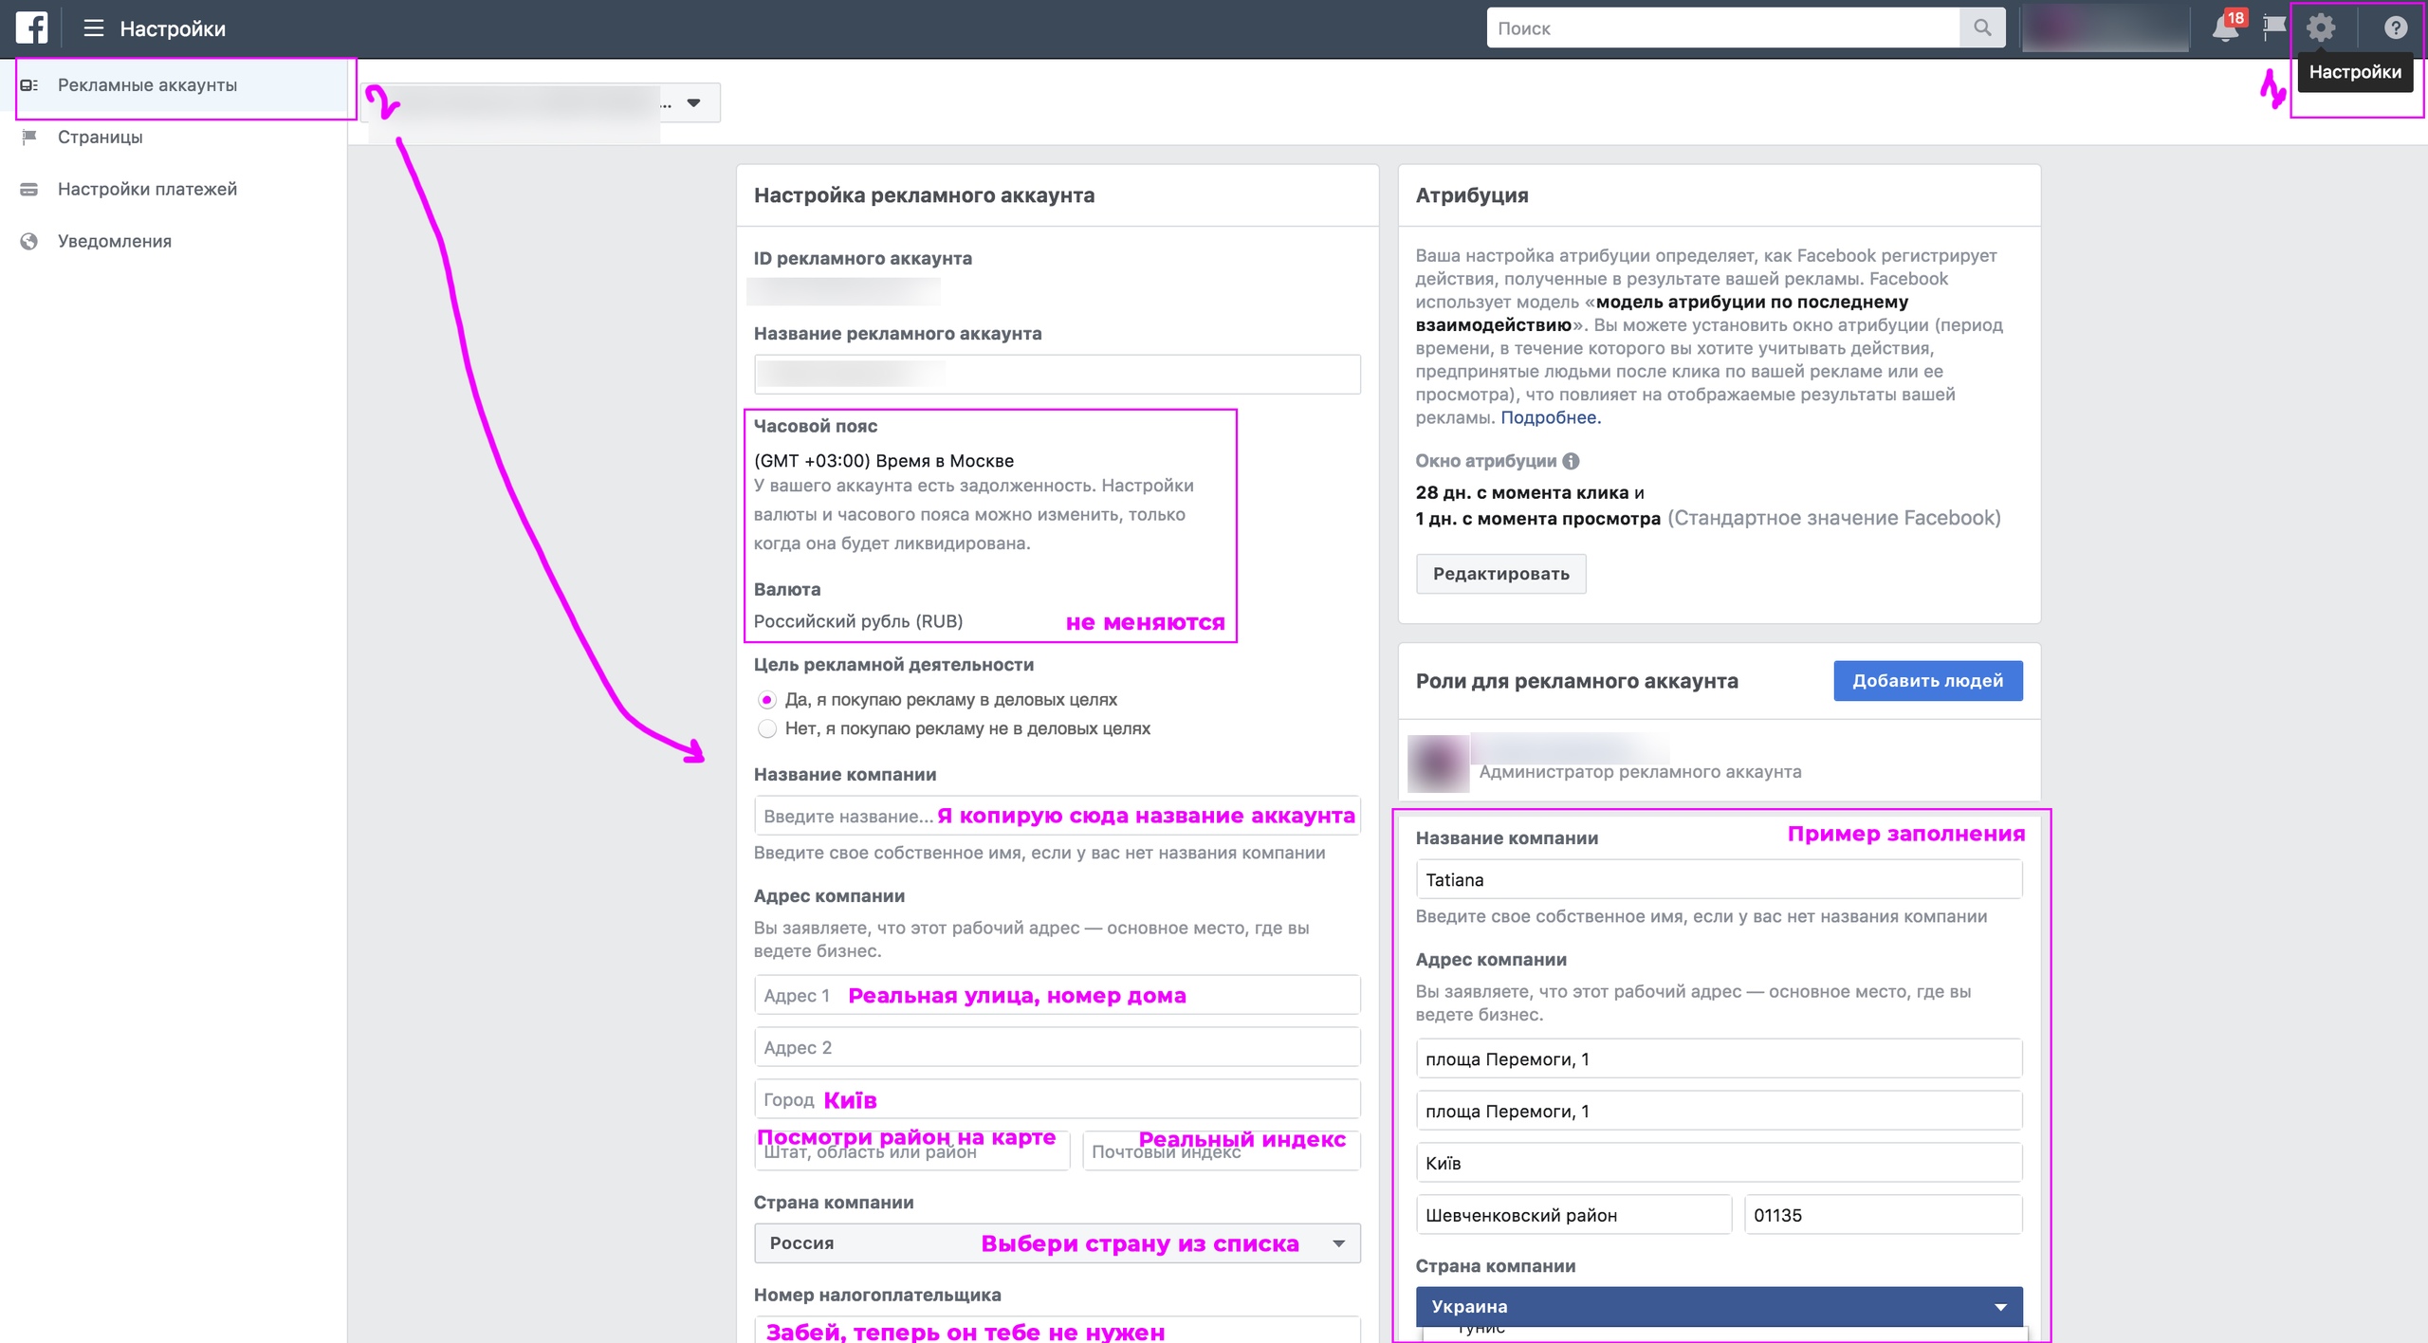The image size is (2428, 1343).
Task: Click the Рекламные аккаунты sidebar icon
Action: 29,85
